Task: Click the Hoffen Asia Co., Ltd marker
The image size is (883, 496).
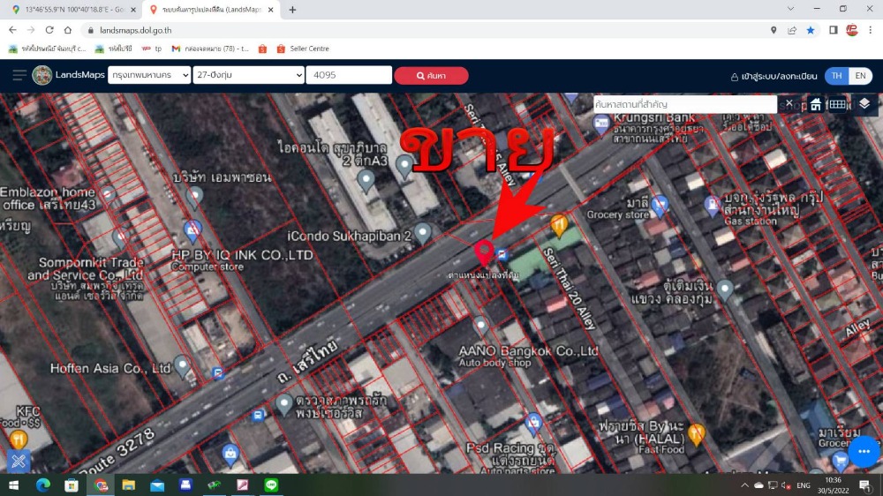Action: tap(181, 365)
